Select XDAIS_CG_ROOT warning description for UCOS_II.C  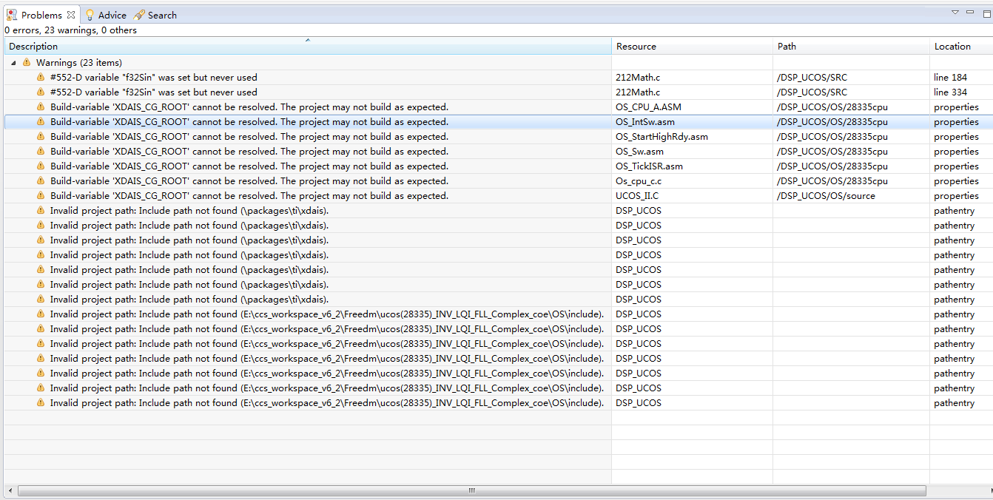pos(249,196)
